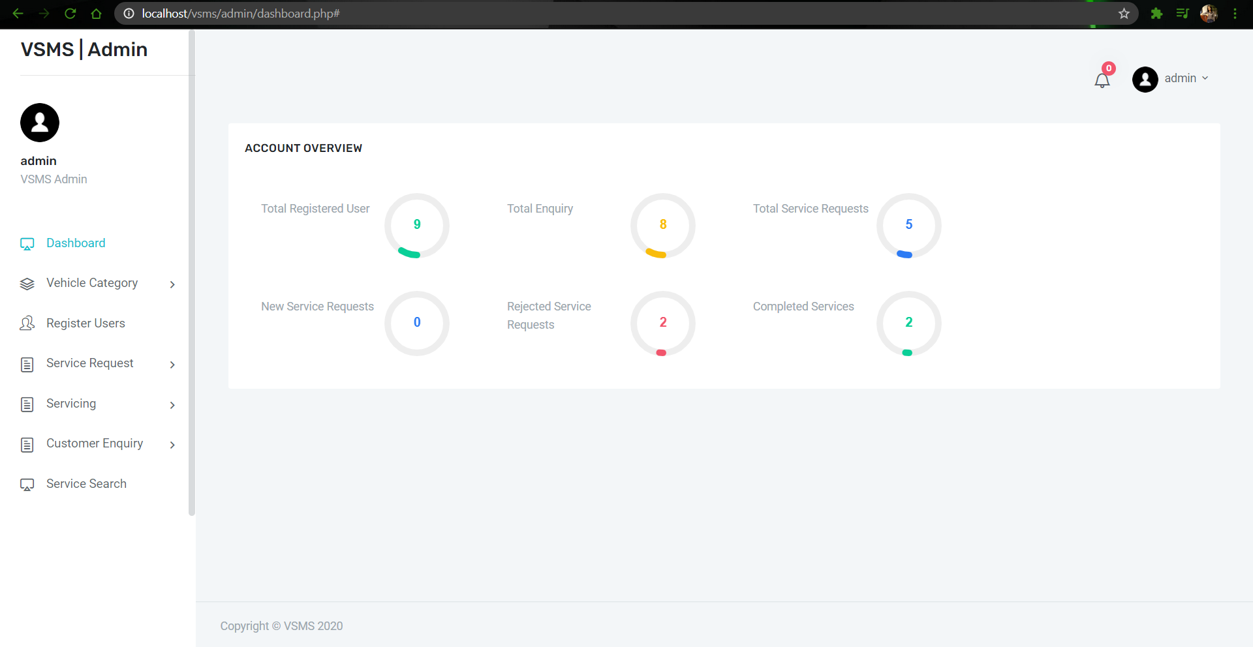This screenshot has width=1253, height=647.
Task: Open the Dashboard menu item
Action: (x=76, y=243)
